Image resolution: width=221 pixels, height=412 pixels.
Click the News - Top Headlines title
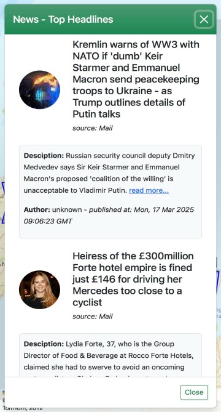[63, 19]
